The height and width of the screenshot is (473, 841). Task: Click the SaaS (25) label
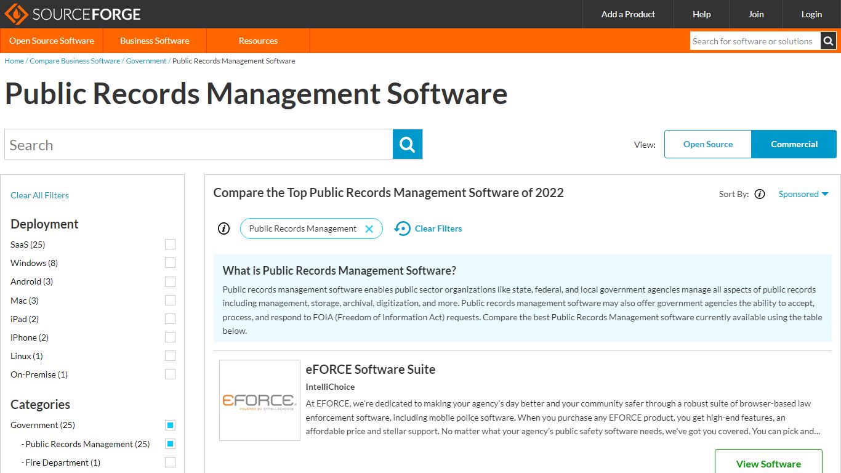[28, 245]
